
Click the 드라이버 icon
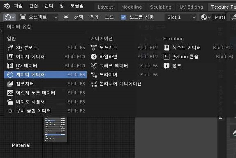pos(94,75)
